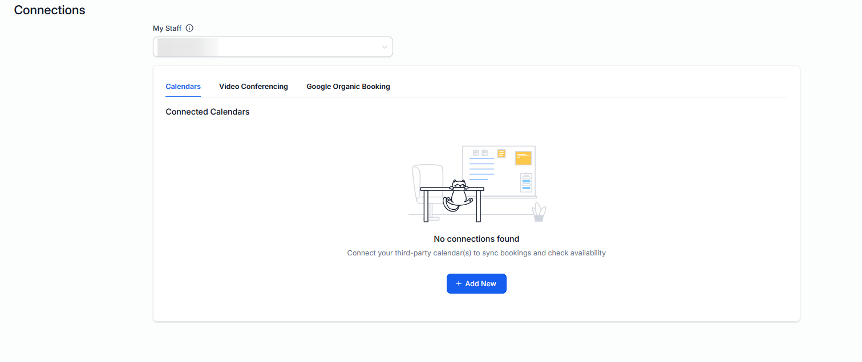Viewport: 862px width, 362px height.
Task: Select the Google Organic Booking tab
Action: coord(348,87)
